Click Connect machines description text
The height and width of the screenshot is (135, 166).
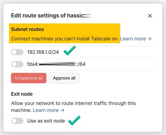(65, 39)
